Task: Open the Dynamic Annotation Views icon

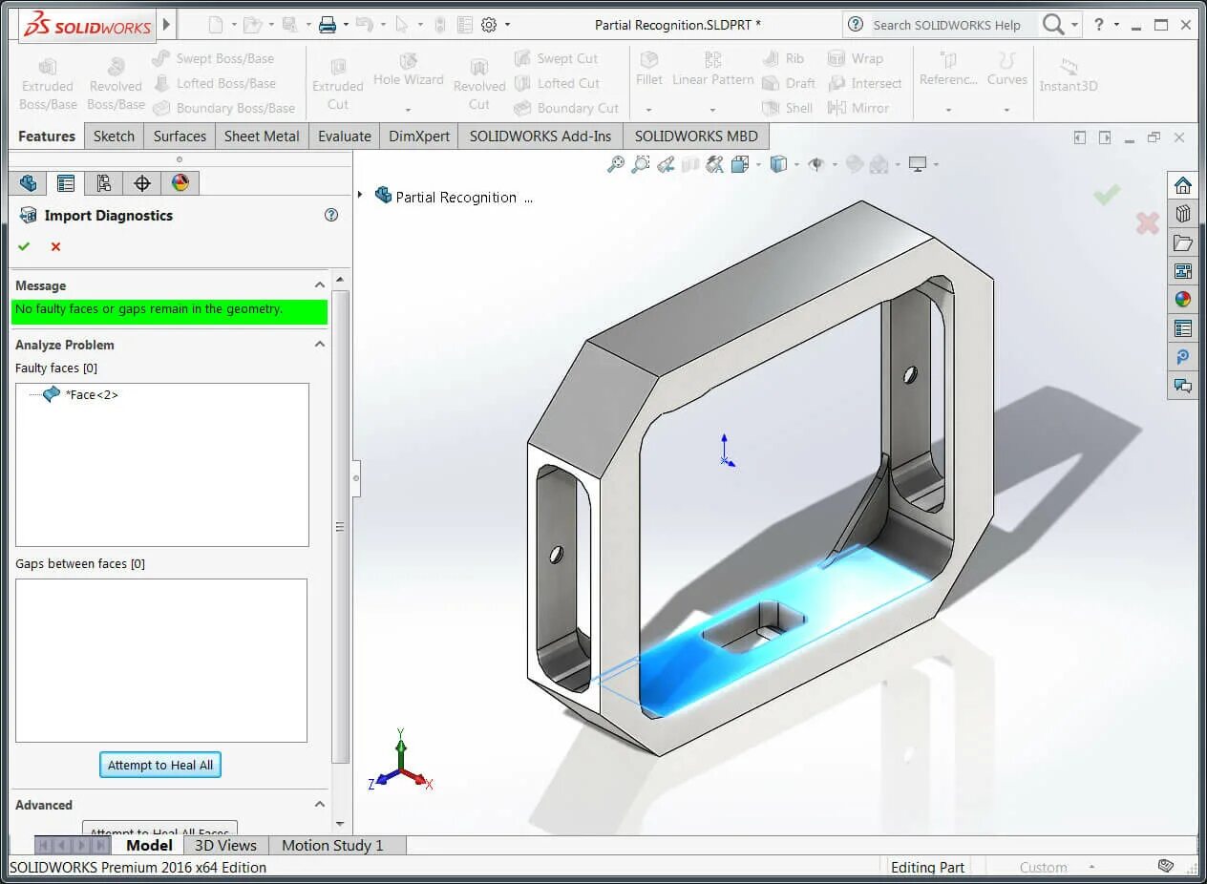Action: (x=715, y=164)
